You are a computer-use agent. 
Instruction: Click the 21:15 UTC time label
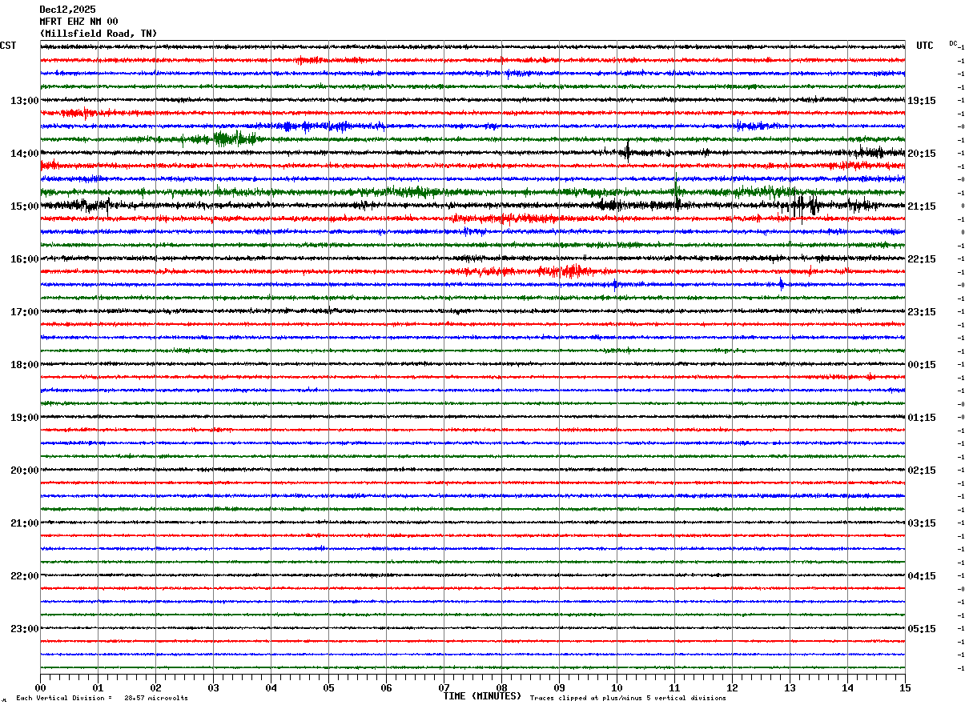[921, 206]
